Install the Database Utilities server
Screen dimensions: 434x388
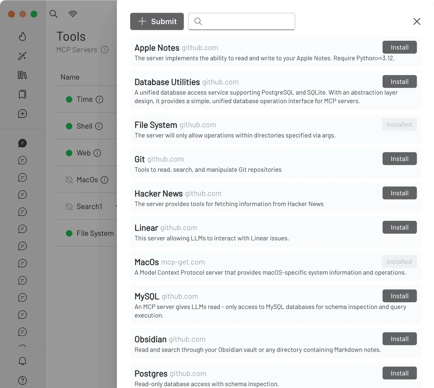pos(399,81)
